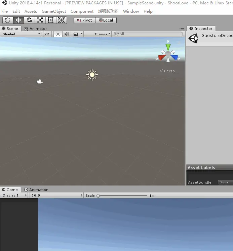
Task: Toggle Local handle rotation
Action: click(106, 20)
